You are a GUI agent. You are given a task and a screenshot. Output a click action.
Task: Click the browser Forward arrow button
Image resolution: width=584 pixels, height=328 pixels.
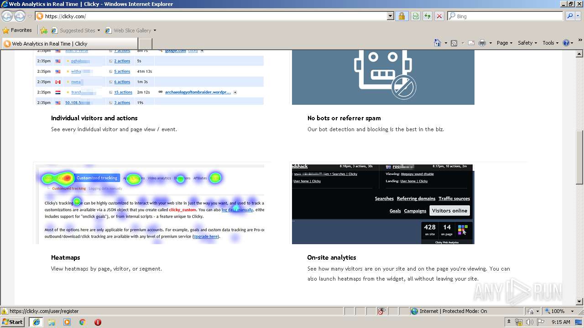coord(20,16)
